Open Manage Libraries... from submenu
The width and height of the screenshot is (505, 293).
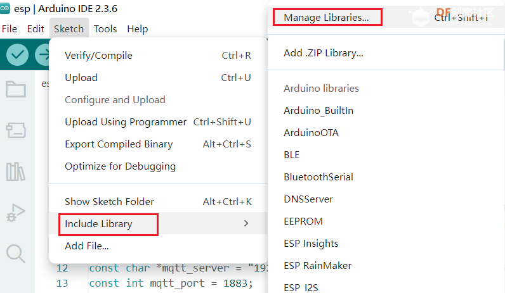[x=386, y=17]
